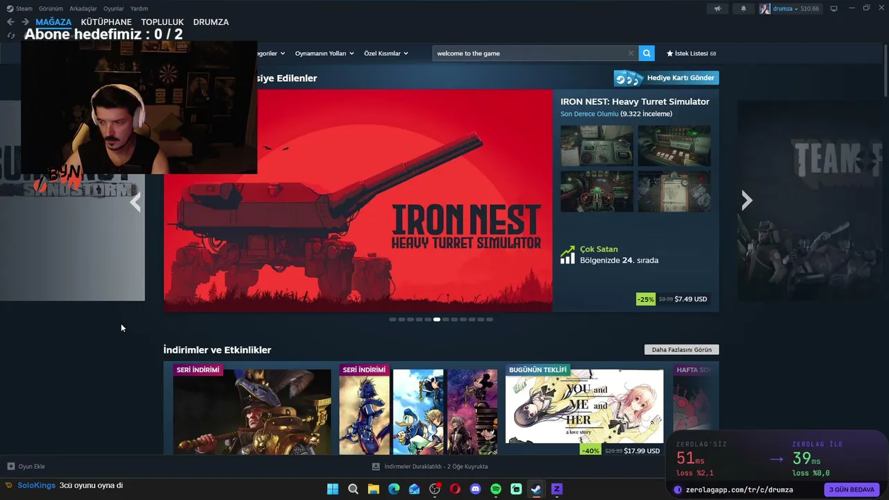Click the Çok Satan top seller label
The height and width of the screenshot is (500, 889).
click(x=599, y=249)
